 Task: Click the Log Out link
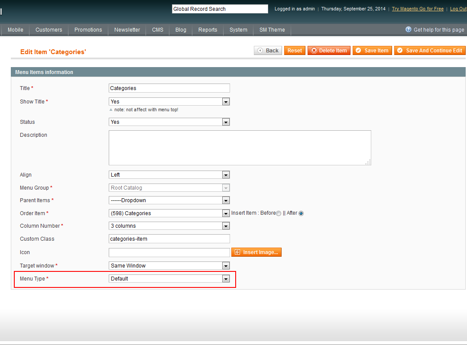click(x=458, y=9)
